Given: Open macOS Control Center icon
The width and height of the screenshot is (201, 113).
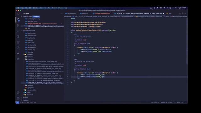Looking at the screenshot, I should 170,8.
